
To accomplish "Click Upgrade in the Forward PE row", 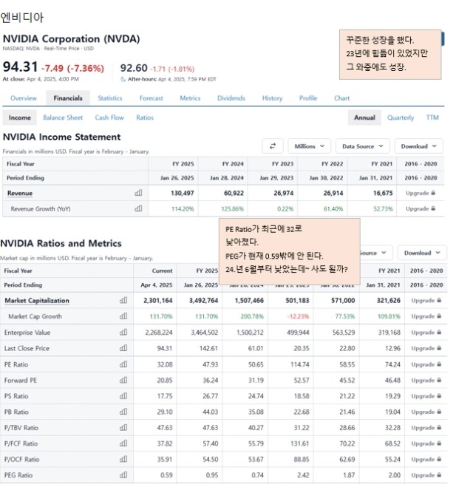I will point(423,381).
